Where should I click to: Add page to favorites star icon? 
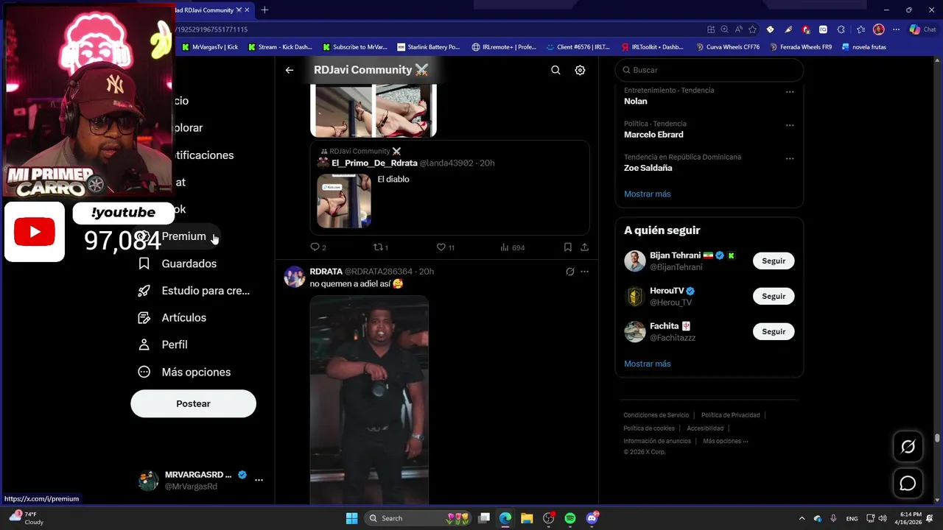(x=752, y=29)
